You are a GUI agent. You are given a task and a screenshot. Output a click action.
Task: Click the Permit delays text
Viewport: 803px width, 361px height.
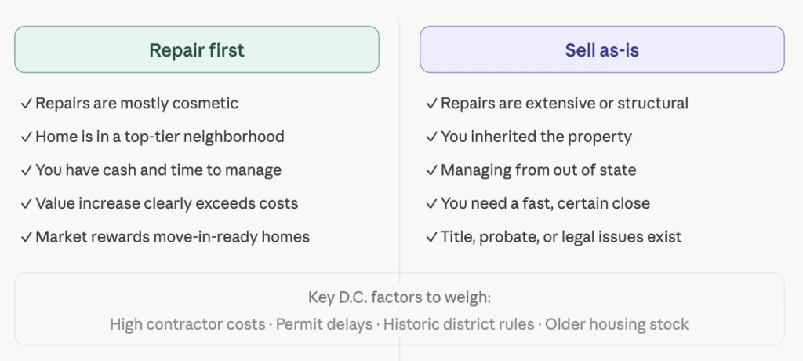(x=324, y=324)
